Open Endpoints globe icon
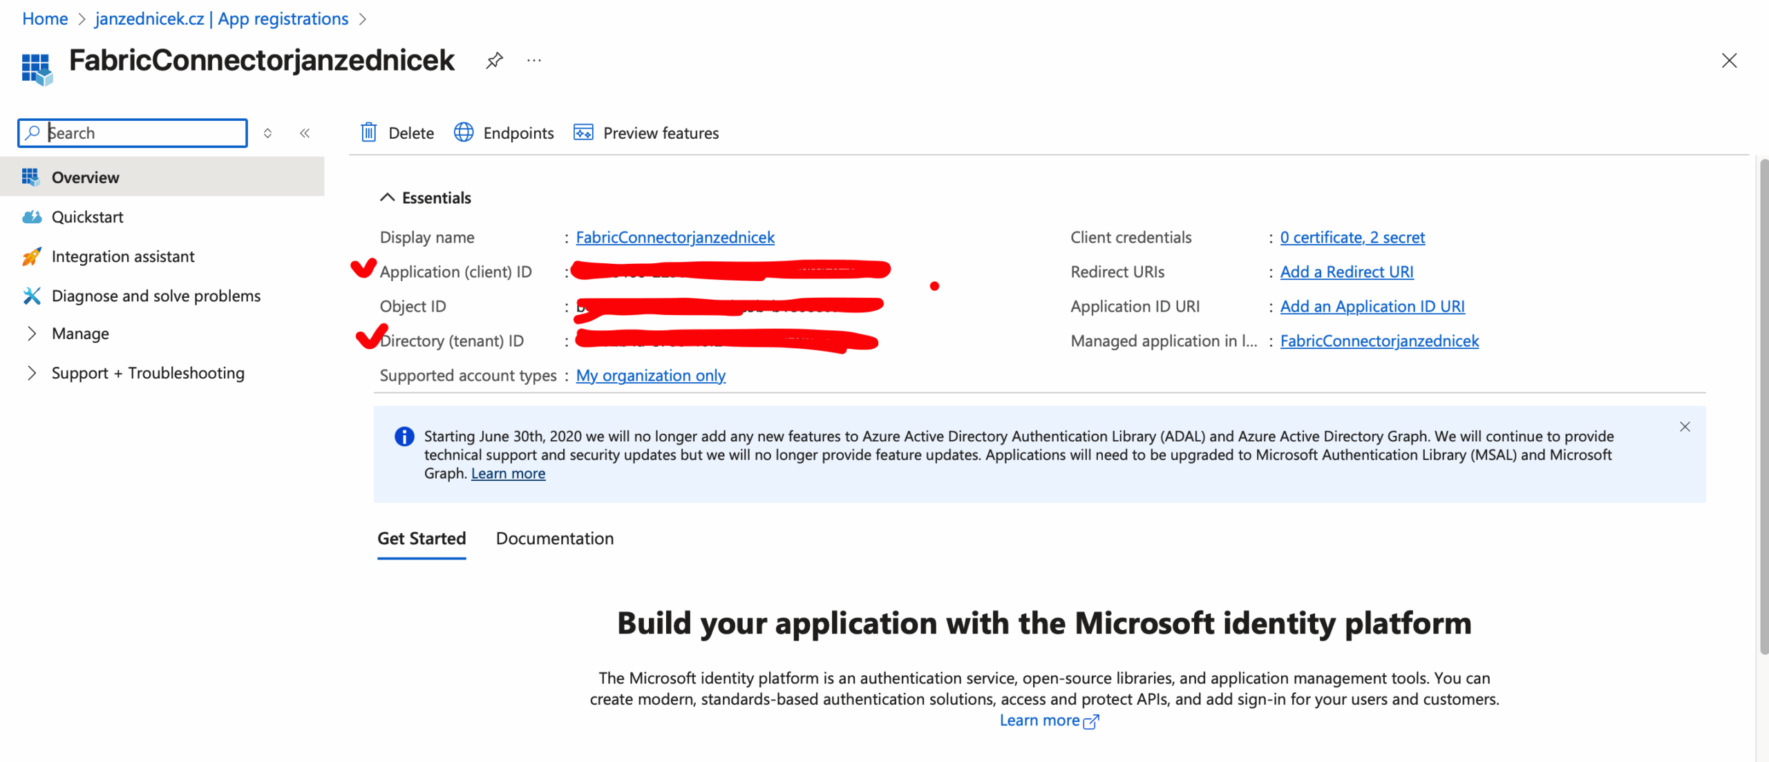Image resolution: width=1769 pixels, height=762 pixels. [x=464, y=133]
